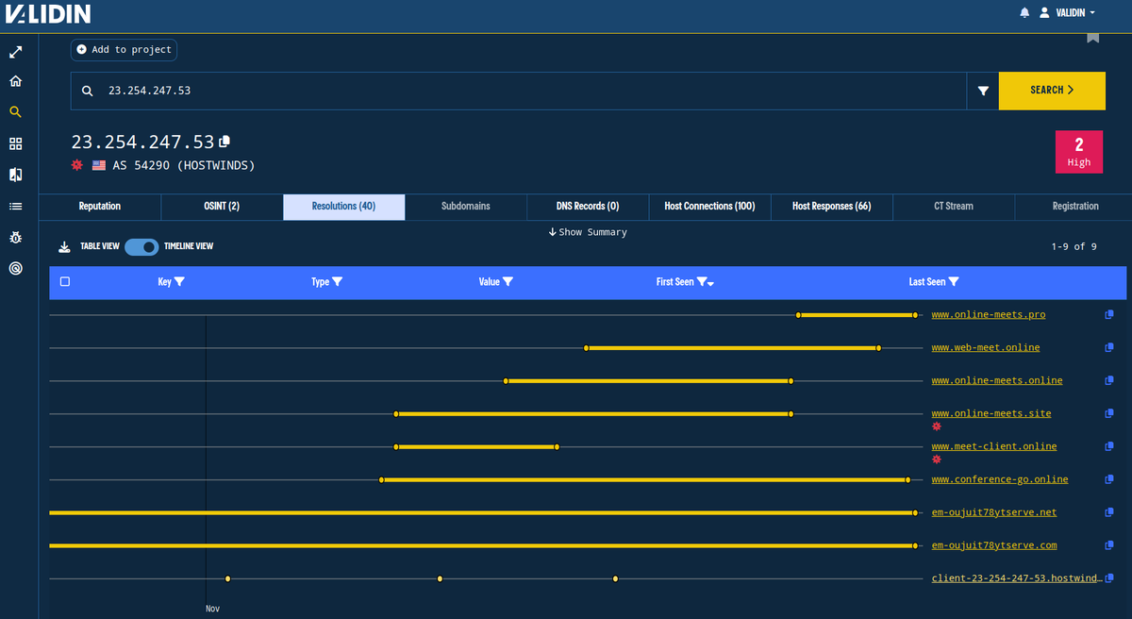Open www.conference-go.online link

[x=1000, y=479]
